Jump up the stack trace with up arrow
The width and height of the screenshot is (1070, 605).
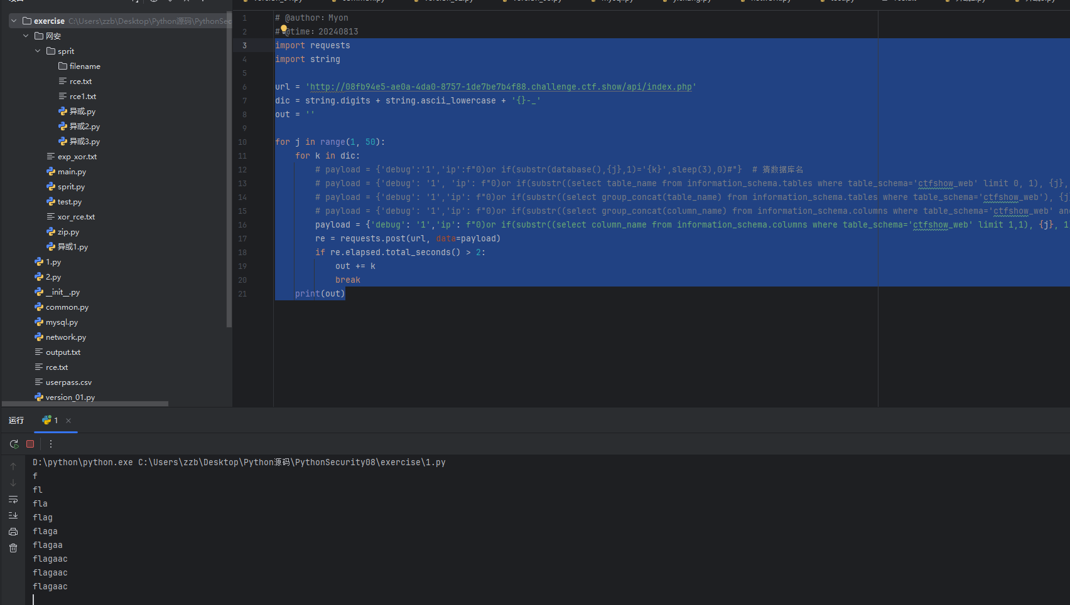point(13,466)
